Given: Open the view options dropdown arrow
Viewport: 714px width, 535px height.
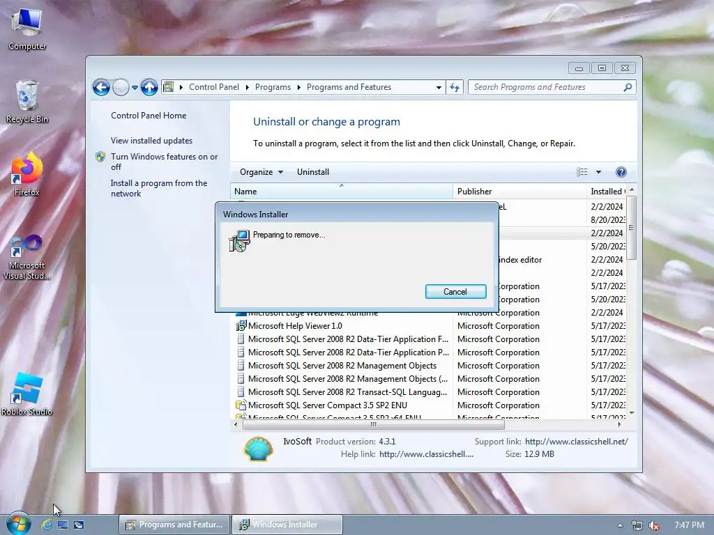Looking at the screenshot, I should 598,172.
